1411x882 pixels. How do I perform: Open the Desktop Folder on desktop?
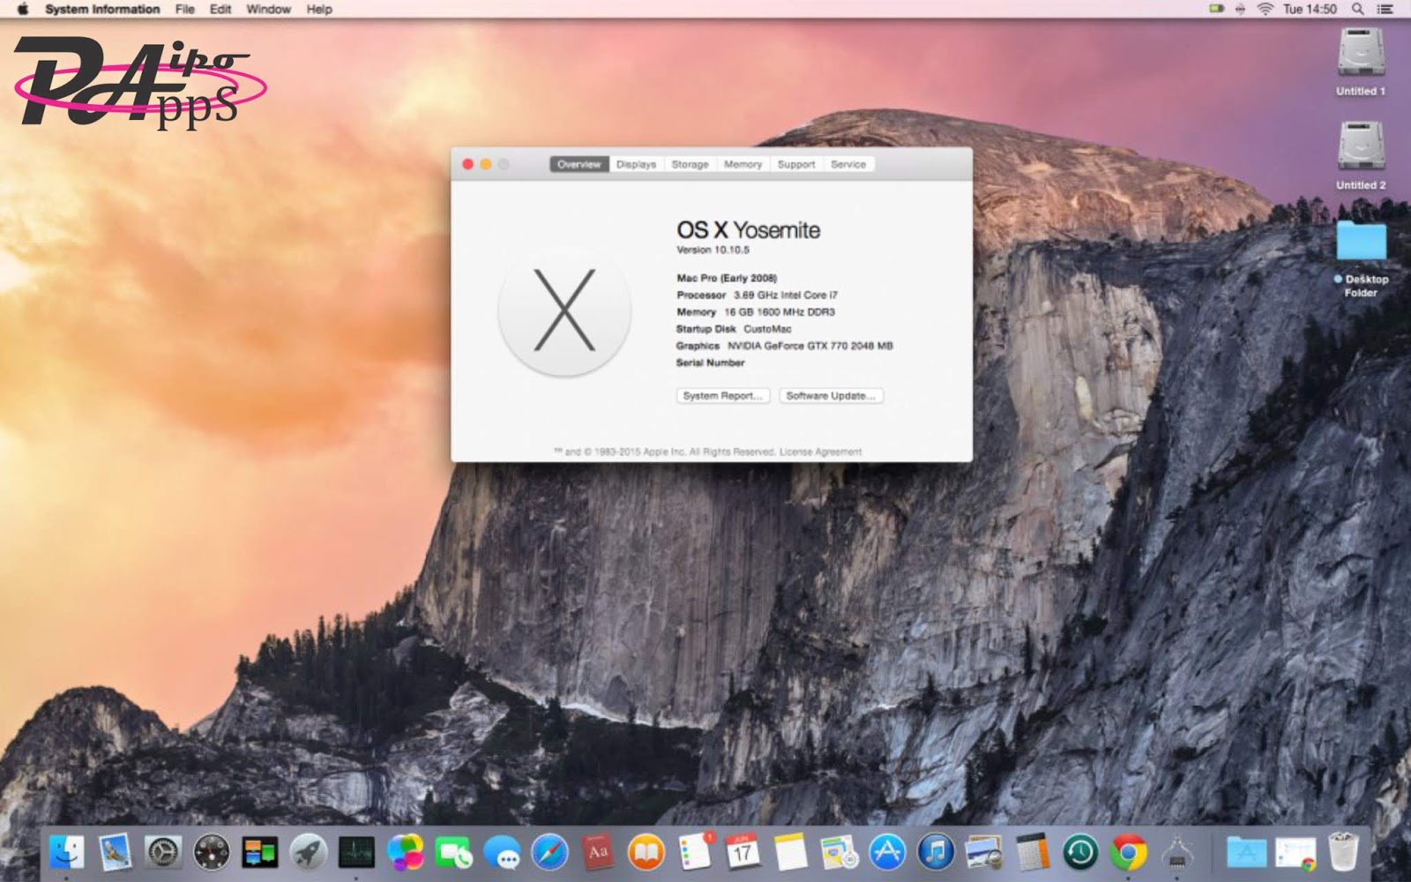click(x=1361, y=259)
